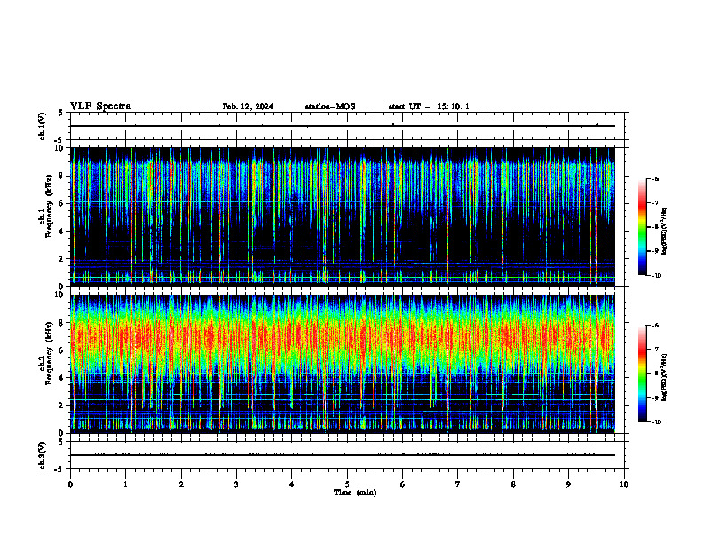Click the "-10" label on ch.2 colorbar
The image size is (703, 543).
click(x=657, y=422)
